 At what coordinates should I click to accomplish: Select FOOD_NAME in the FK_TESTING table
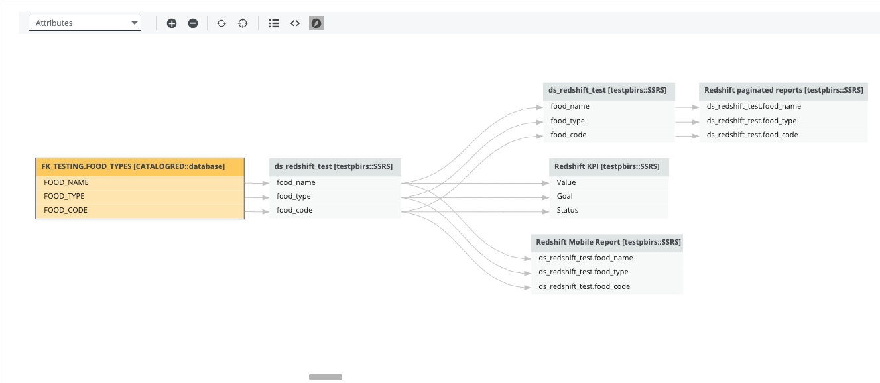pos(66,182)
